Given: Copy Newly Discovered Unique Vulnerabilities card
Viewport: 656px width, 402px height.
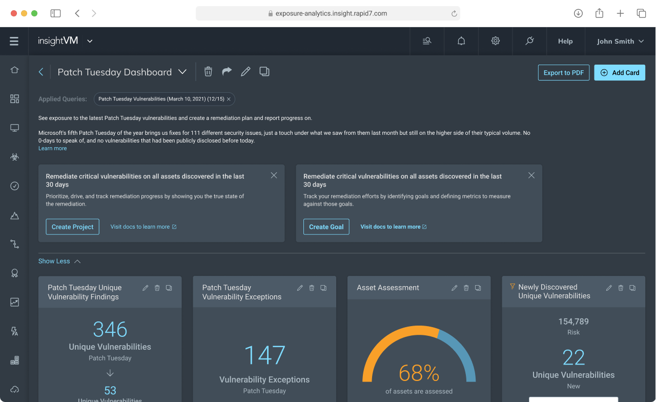Looking at the screenshot, I should pos(632,288).
